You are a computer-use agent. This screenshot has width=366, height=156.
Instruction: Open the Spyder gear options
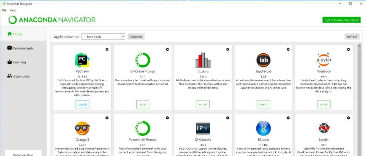point(348,118)
